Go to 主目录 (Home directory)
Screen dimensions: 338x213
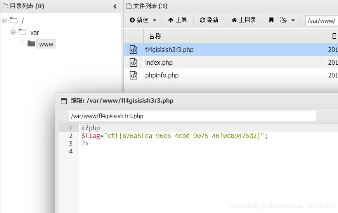click(x=244, y=20)
